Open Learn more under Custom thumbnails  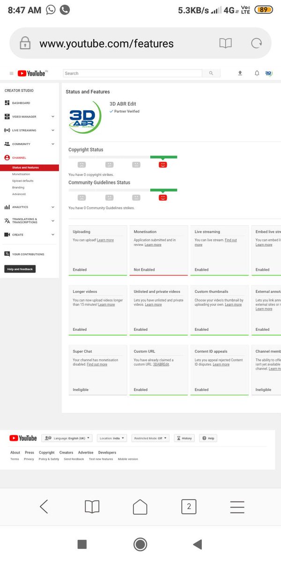pos(233,304)
